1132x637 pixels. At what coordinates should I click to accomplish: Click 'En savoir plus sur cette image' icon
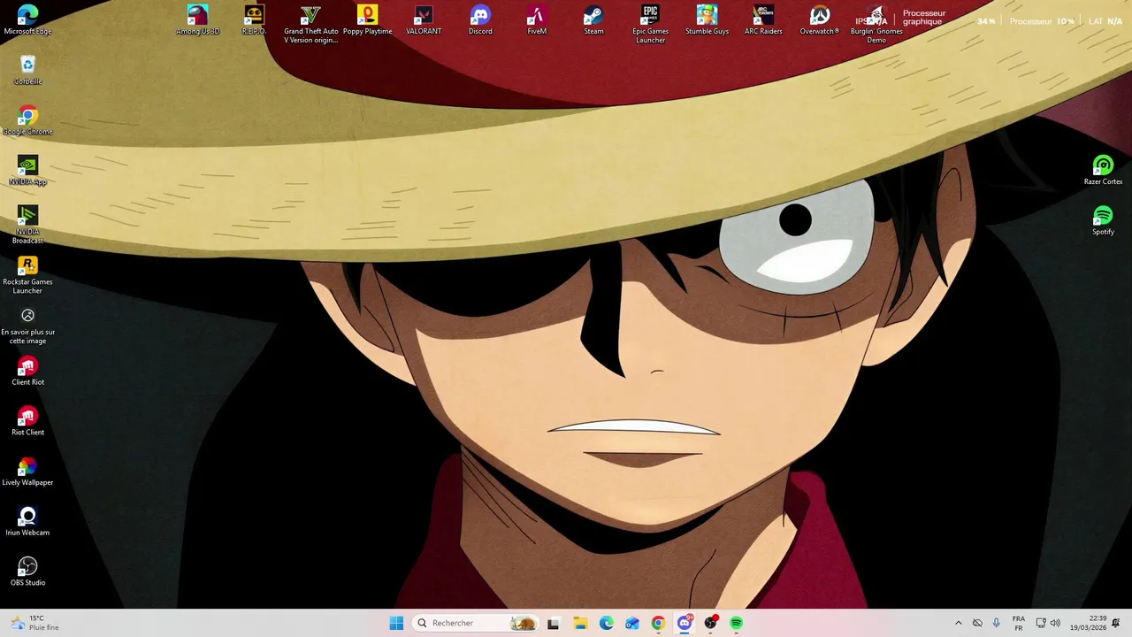click(27, 326)
